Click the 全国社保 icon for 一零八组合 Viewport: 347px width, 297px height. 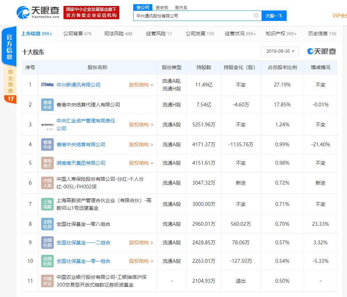pyautogui.click(x=47, y=224)
